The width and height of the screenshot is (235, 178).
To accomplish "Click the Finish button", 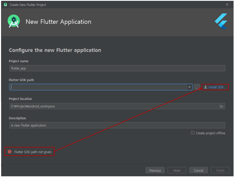I will point(220,170).
